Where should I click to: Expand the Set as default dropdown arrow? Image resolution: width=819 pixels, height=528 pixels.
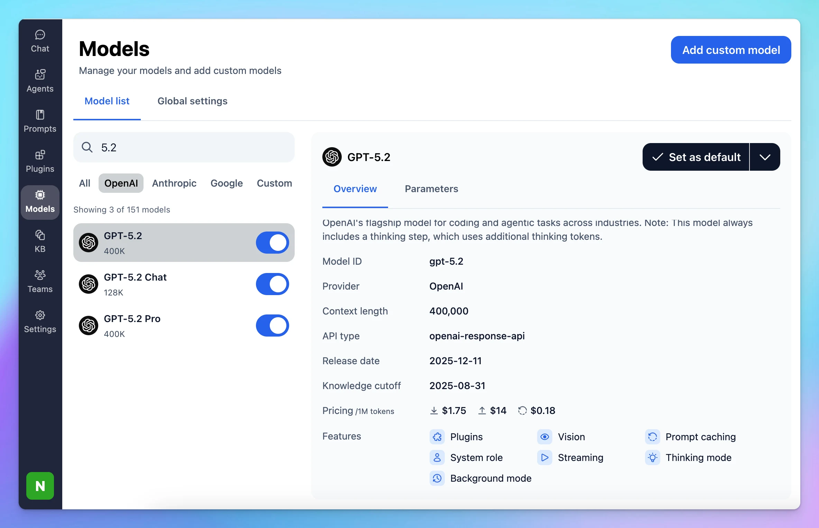[x=765, y=157]
